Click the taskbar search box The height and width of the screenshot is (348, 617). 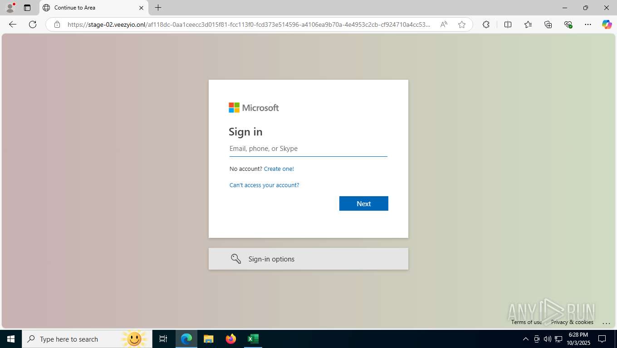[x=86, y=339]
